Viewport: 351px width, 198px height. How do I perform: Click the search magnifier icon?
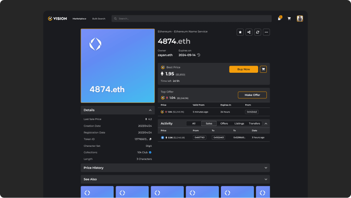pos(115,19)
